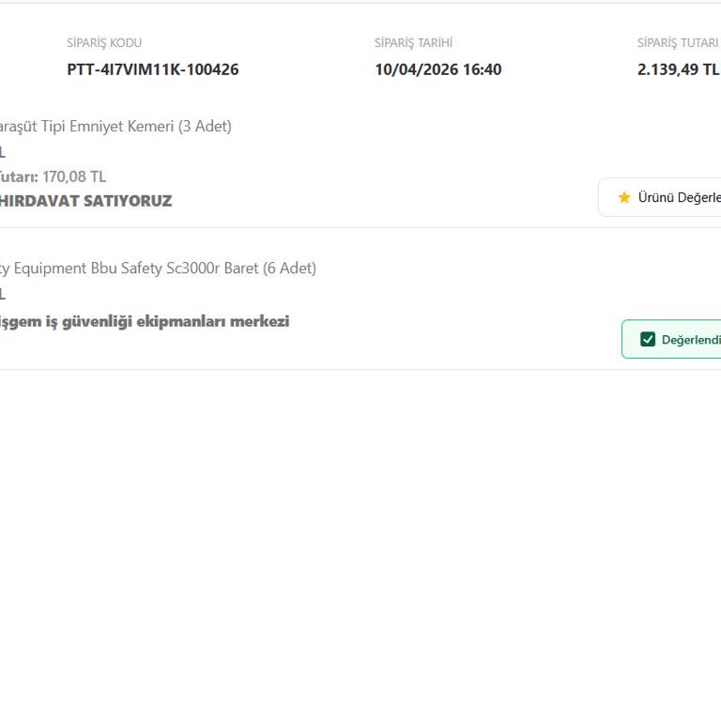Click the (3 Adet) quantity text
This screenshot has width=721, height=721.
click(205, 126)
